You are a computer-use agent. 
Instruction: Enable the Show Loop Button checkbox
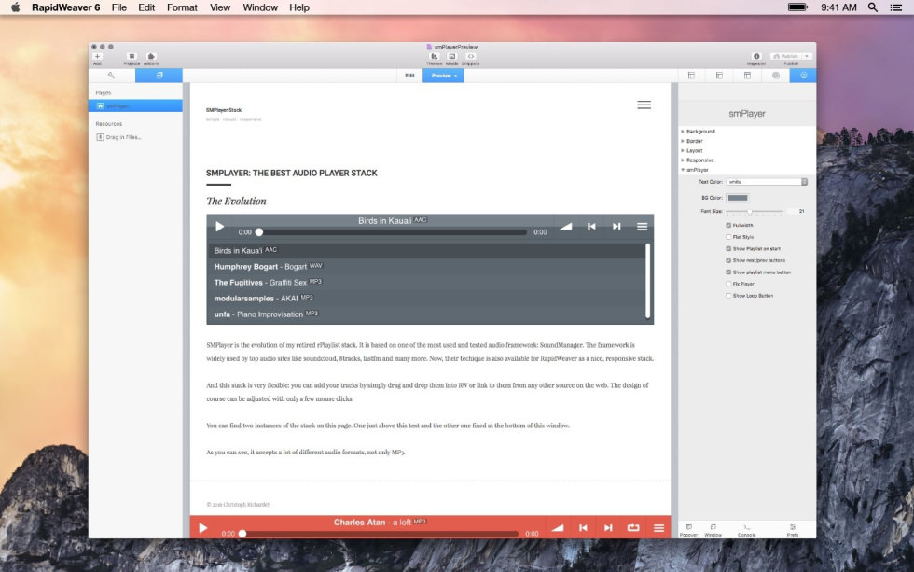click(x=728, y=296)
